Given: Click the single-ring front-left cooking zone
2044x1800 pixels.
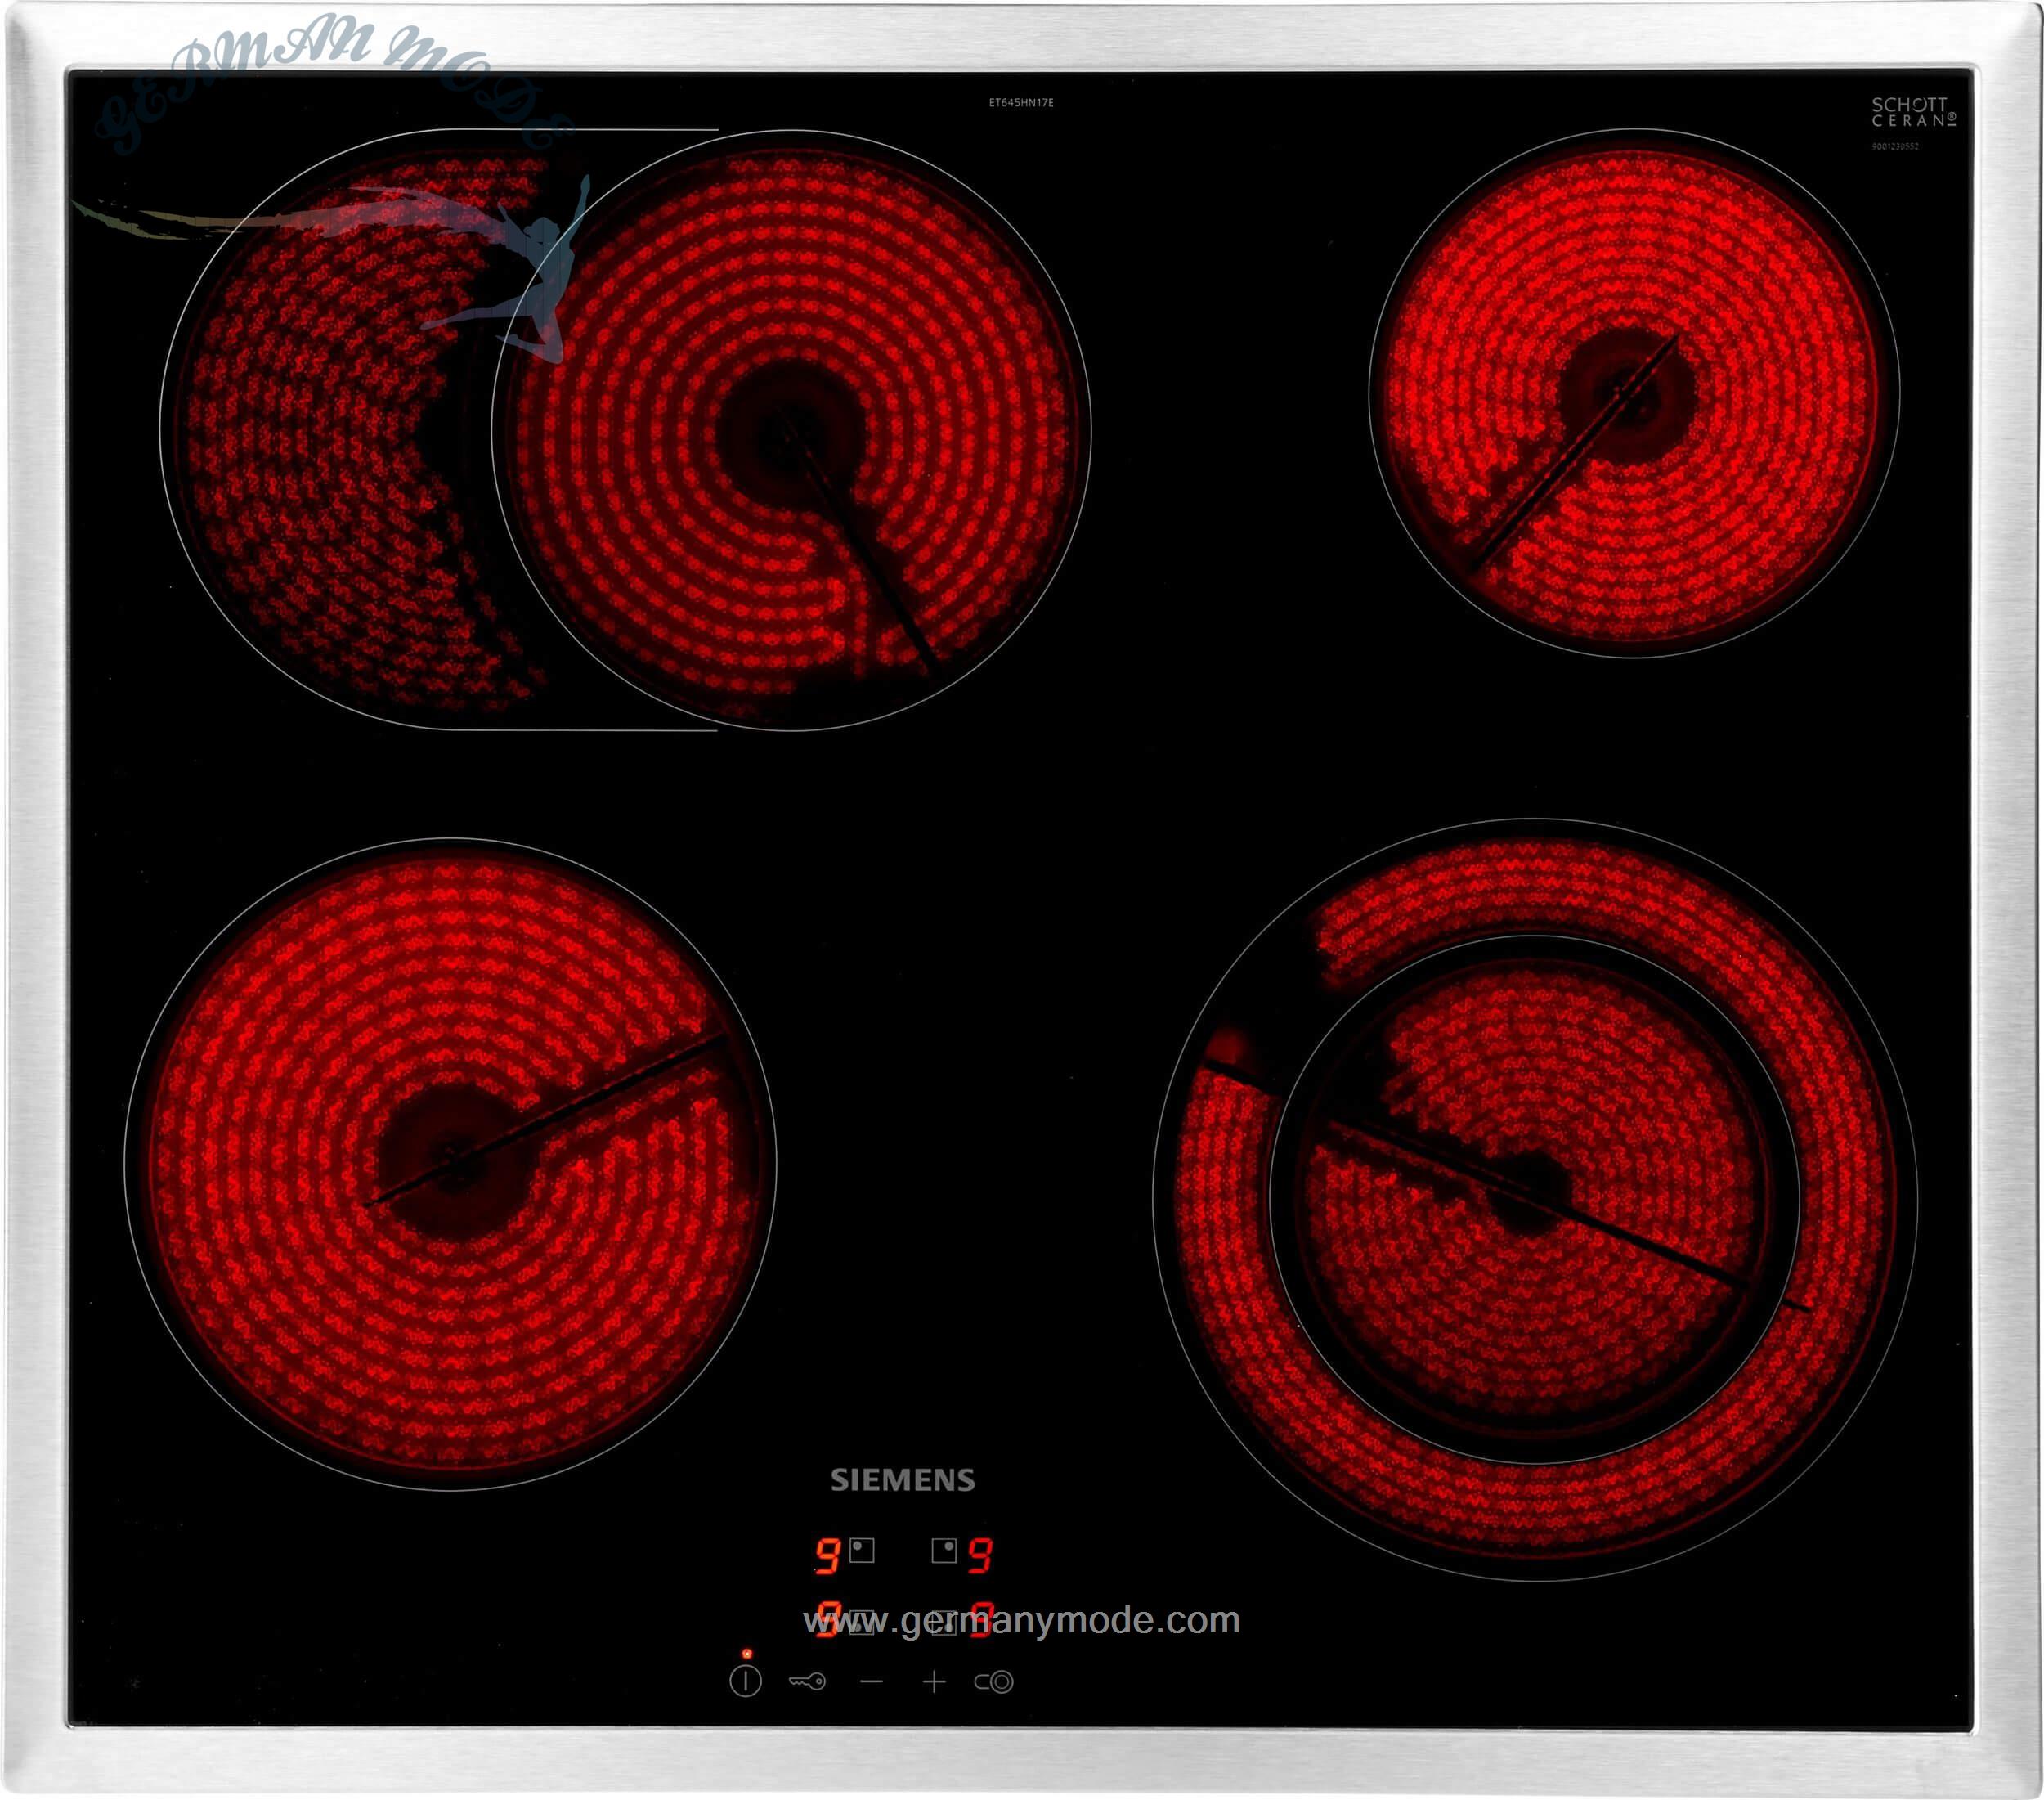Looking at the screenshot, I should click(x=450, y=1164).
